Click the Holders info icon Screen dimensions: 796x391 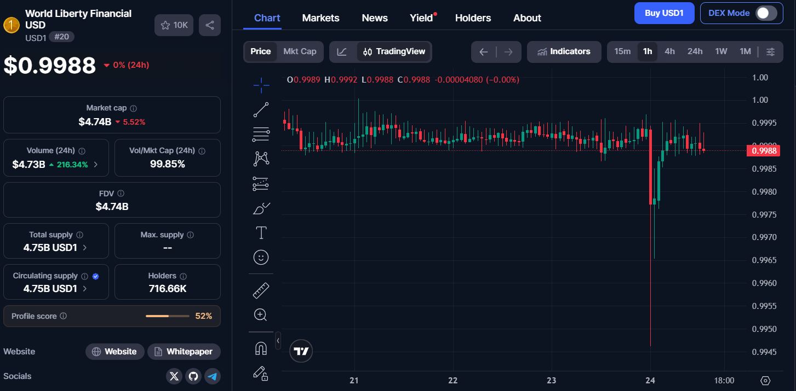183,276
